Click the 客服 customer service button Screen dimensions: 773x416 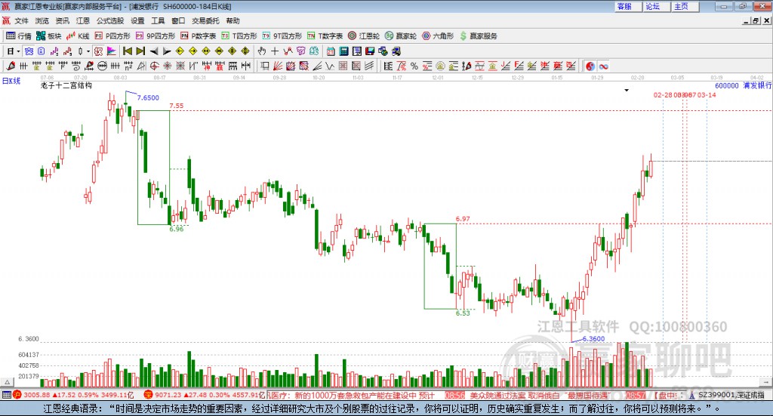(627, 6)
